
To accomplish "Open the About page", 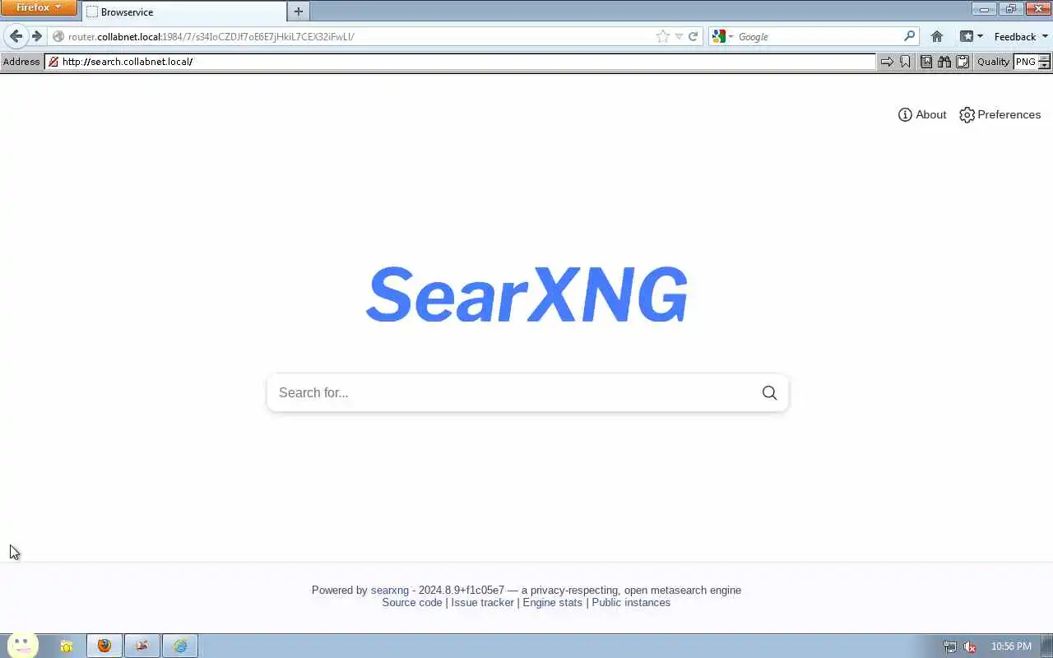I will (x=922, y=114).
